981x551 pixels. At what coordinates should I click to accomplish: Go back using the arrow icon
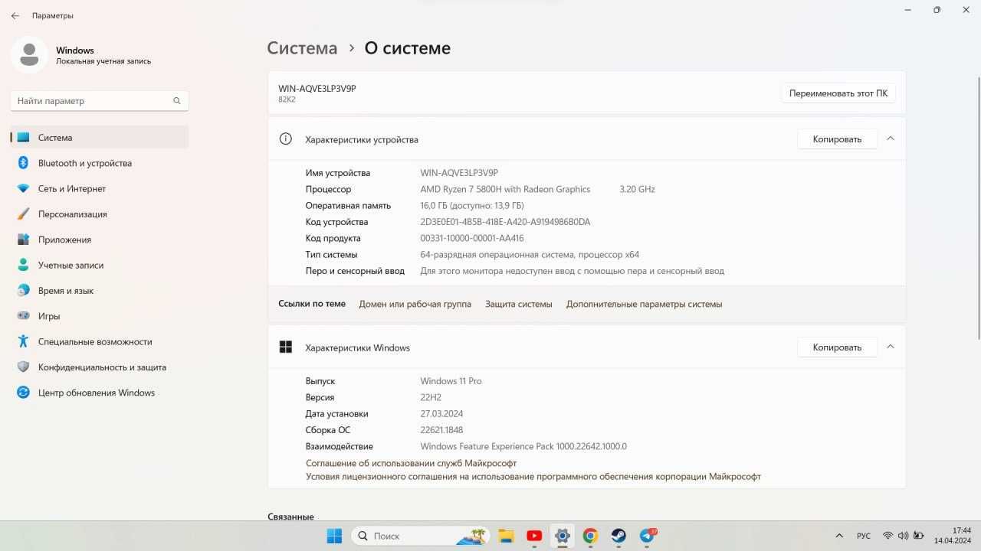tap(15, 15)
